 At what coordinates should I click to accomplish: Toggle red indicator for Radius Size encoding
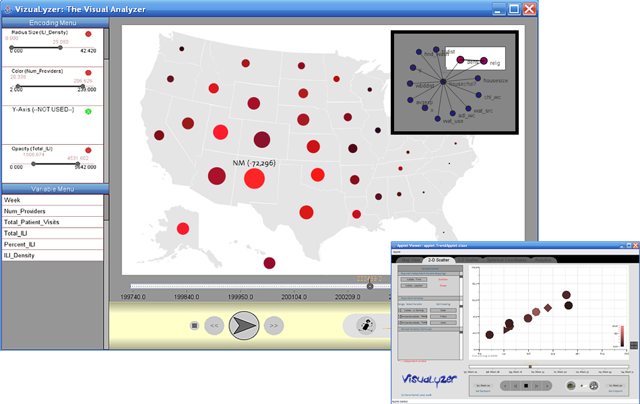pyautogui.click(x=88, y=34)
